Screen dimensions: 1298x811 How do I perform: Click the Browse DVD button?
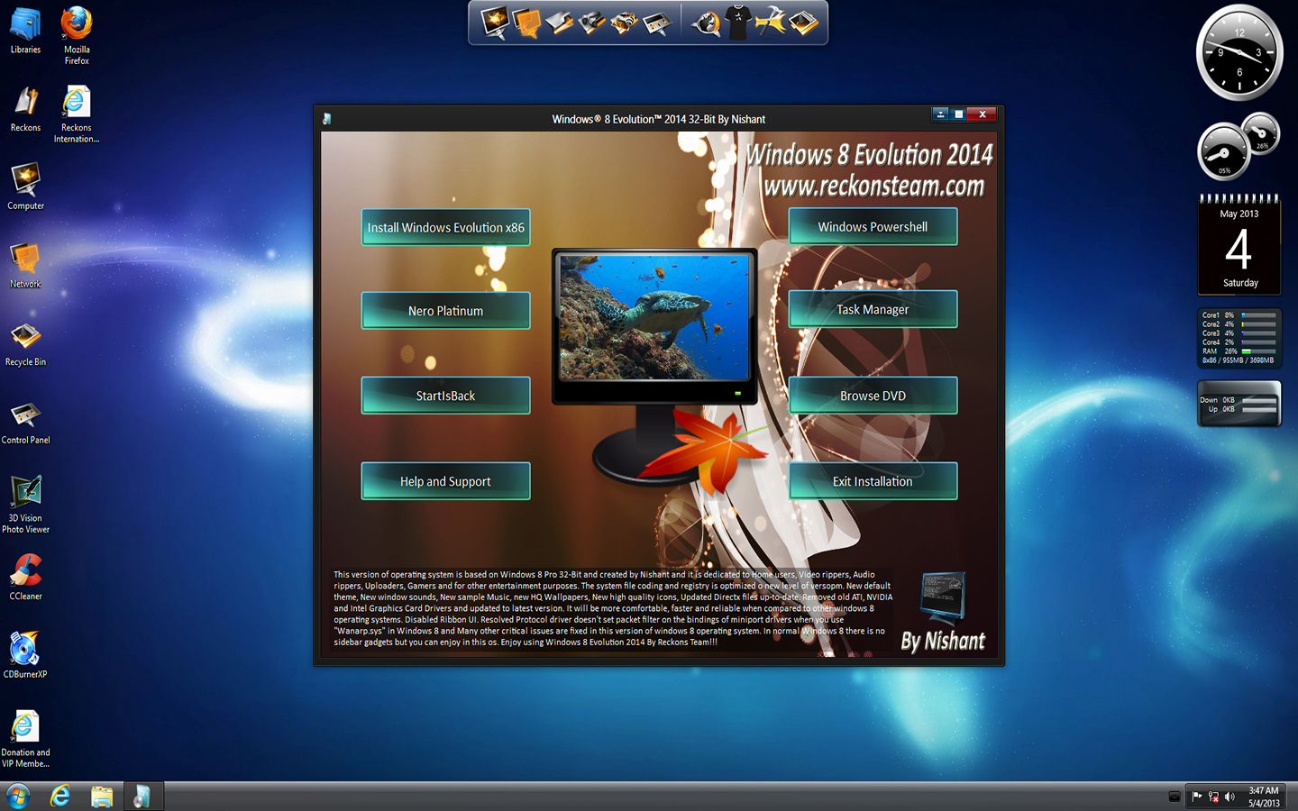[x=873, y=396]
